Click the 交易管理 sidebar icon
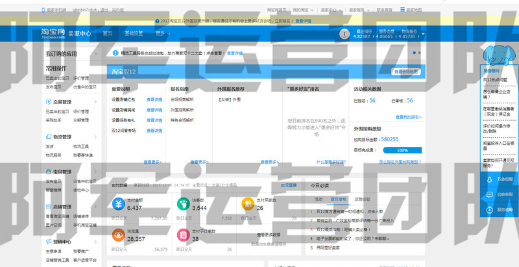This screenshot has width=519, height=267. [x=49, y=102]
